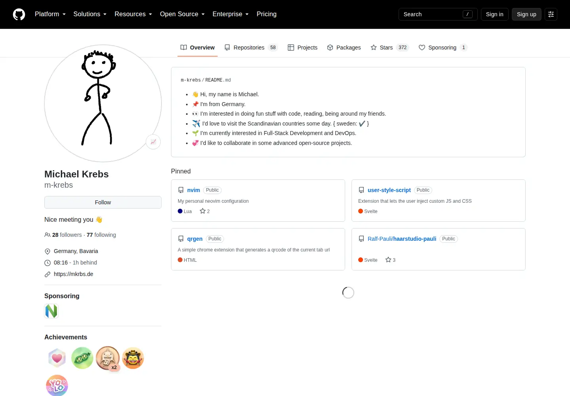
Task: Click the star count on nvim repository
Action: click(205, 211)
